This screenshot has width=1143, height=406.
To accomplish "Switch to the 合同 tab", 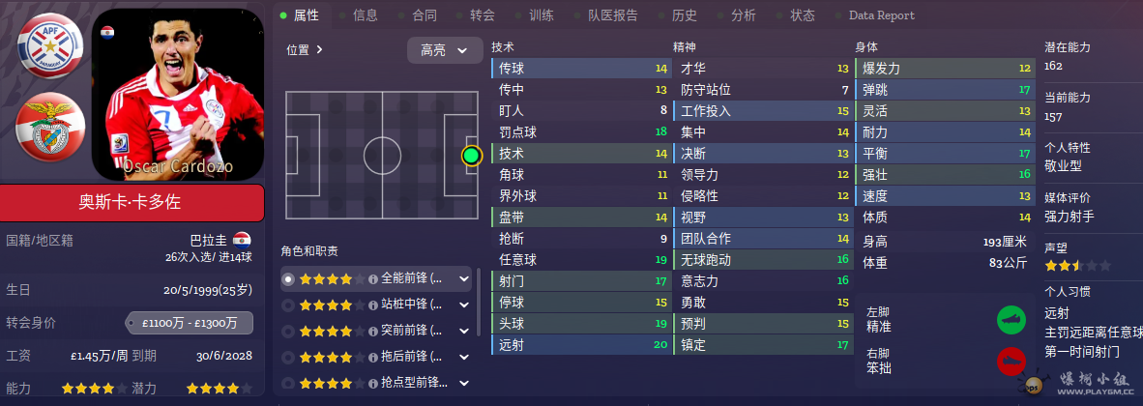I will (425, 15).
